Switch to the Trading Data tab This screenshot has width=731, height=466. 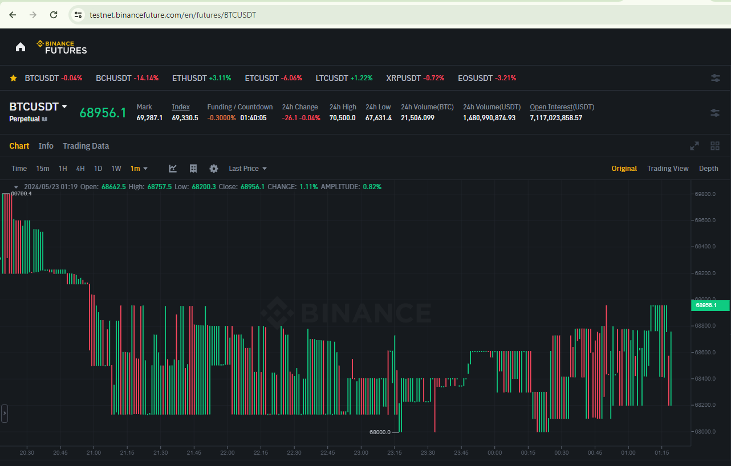click(x=86, y=146)
